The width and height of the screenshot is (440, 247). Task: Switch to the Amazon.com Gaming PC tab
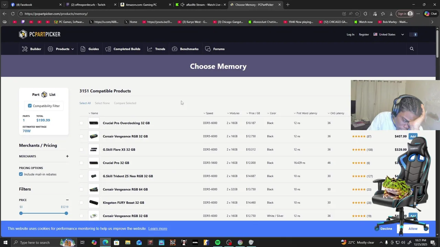[145, 5]
